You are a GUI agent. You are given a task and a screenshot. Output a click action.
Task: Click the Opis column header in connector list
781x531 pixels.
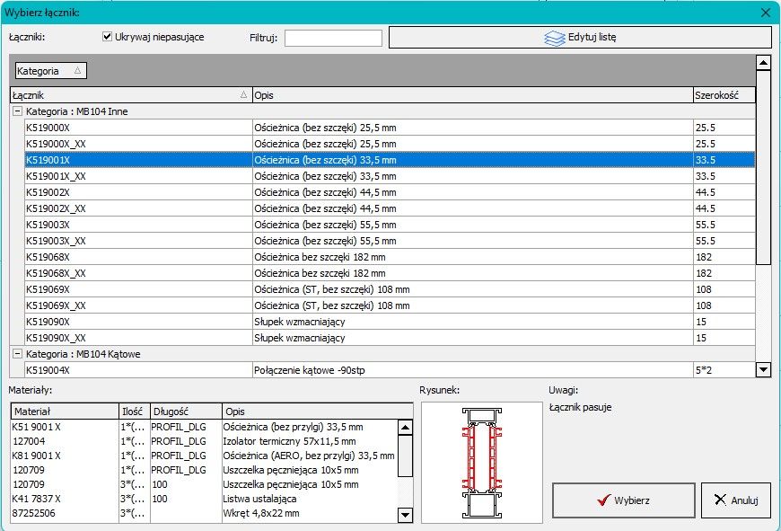[471, 94]
